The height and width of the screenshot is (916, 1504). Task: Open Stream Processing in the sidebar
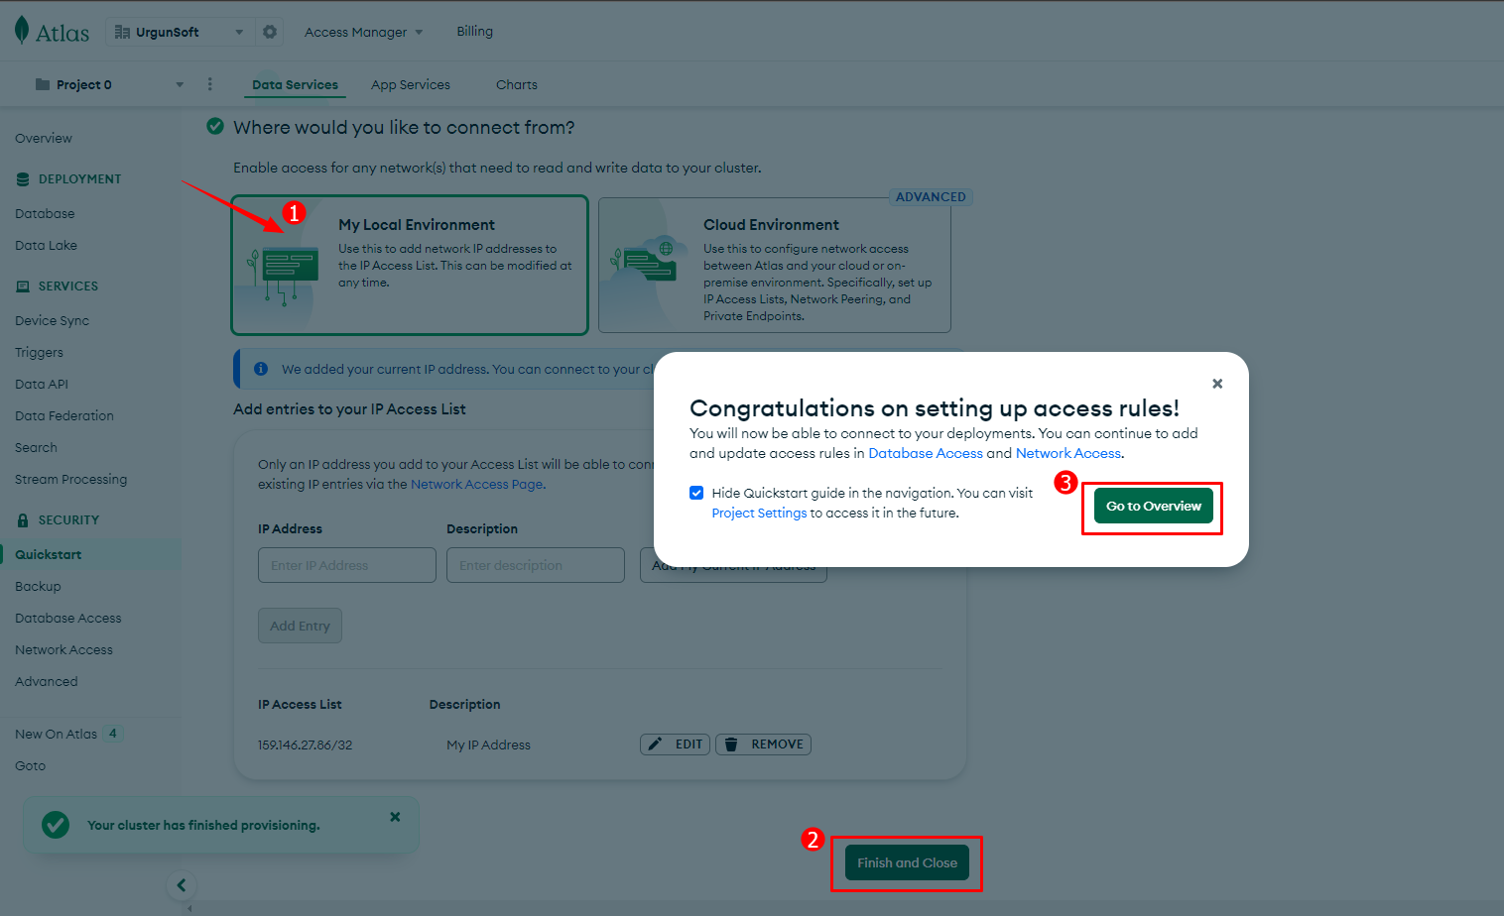click(70, 480)
